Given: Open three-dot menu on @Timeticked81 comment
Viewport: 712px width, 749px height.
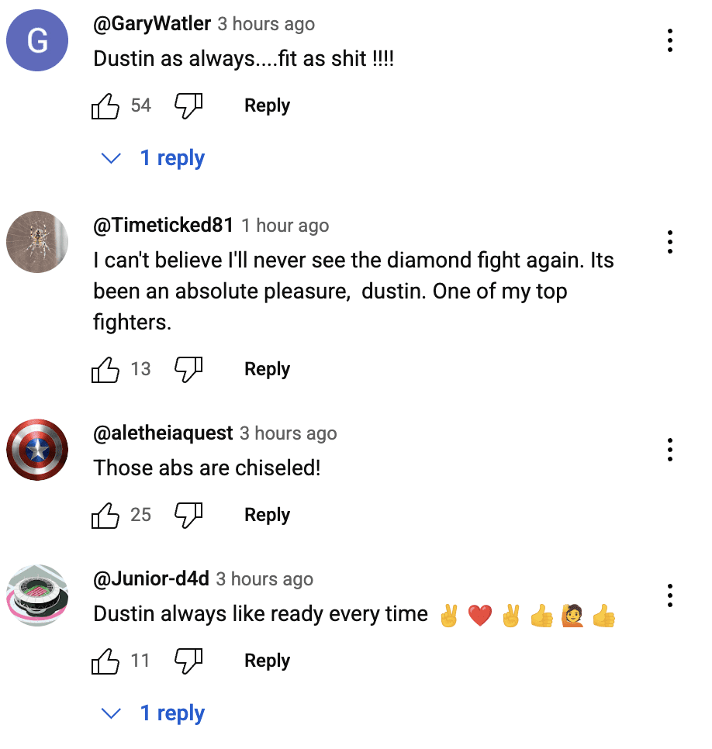Looking at the screenshot, I should [670, 242].
